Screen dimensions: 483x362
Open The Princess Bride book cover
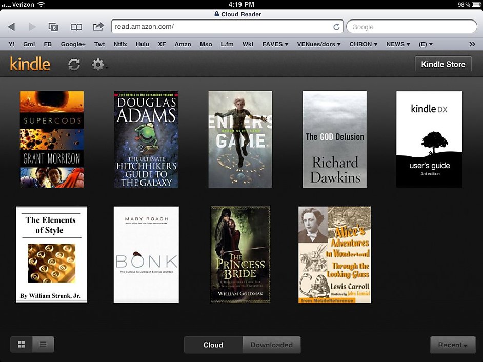240,254
